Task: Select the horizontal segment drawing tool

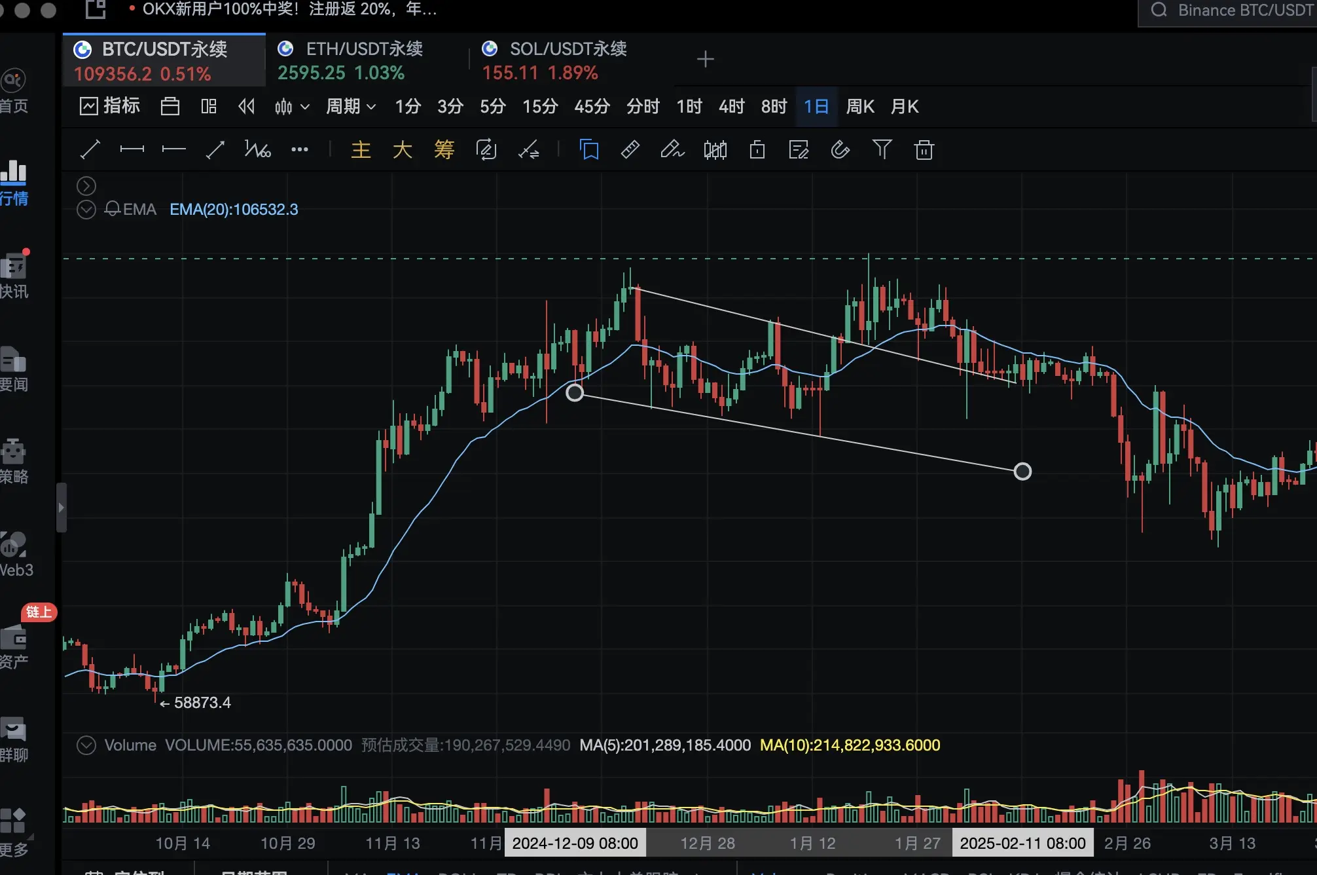Action: (132, 150)
